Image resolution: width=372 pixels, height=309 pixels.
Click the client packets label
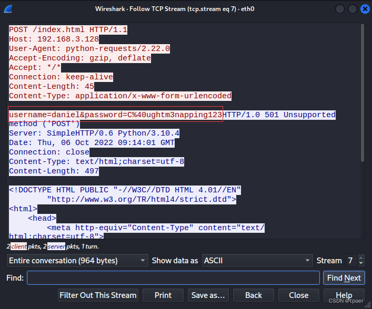coord(19,246)
